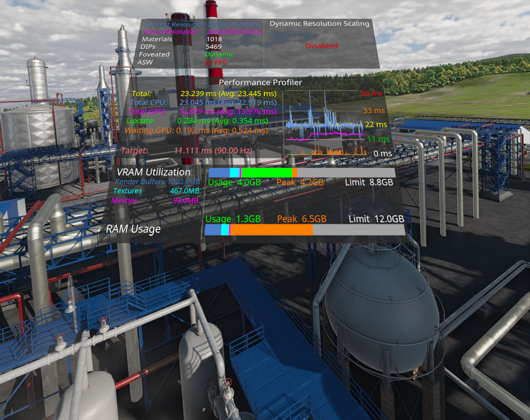Click the Waiting GPU: label
The width and height of the screenshot is (530, 420).
click(x=149, y=130)
